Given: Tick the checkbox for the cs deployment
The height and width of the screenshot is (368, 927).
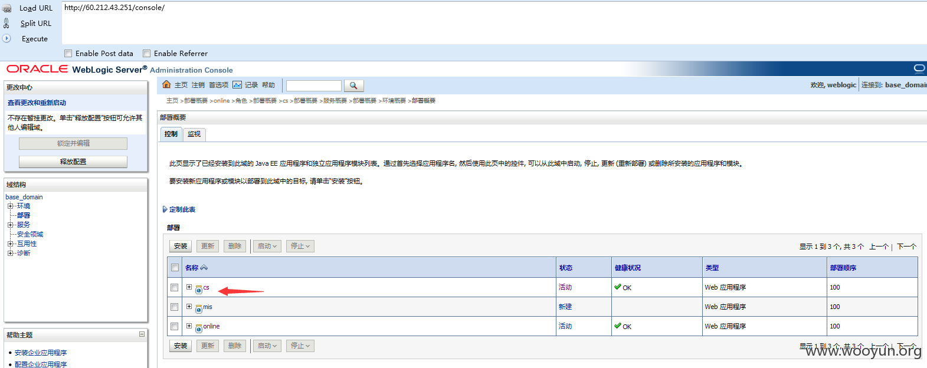Looking at the screenshot, I should coord(174,287).
